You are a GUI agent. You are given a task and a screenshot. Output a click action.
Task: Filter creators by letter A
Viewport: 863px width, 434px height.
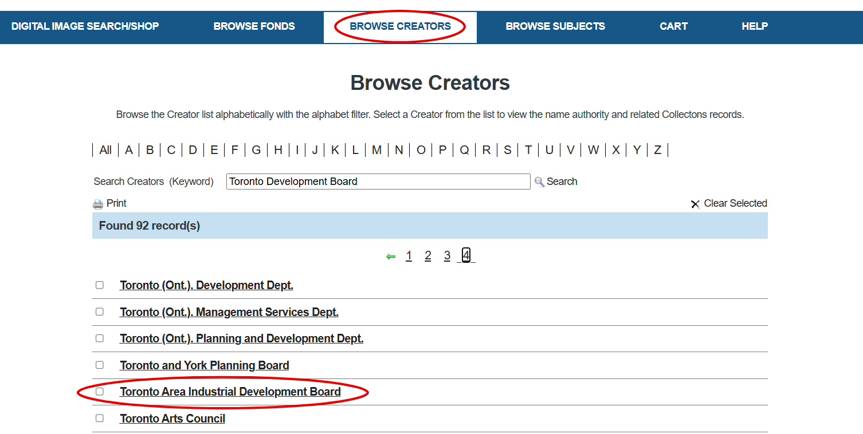pyautogui.click(x=129, y=150)
